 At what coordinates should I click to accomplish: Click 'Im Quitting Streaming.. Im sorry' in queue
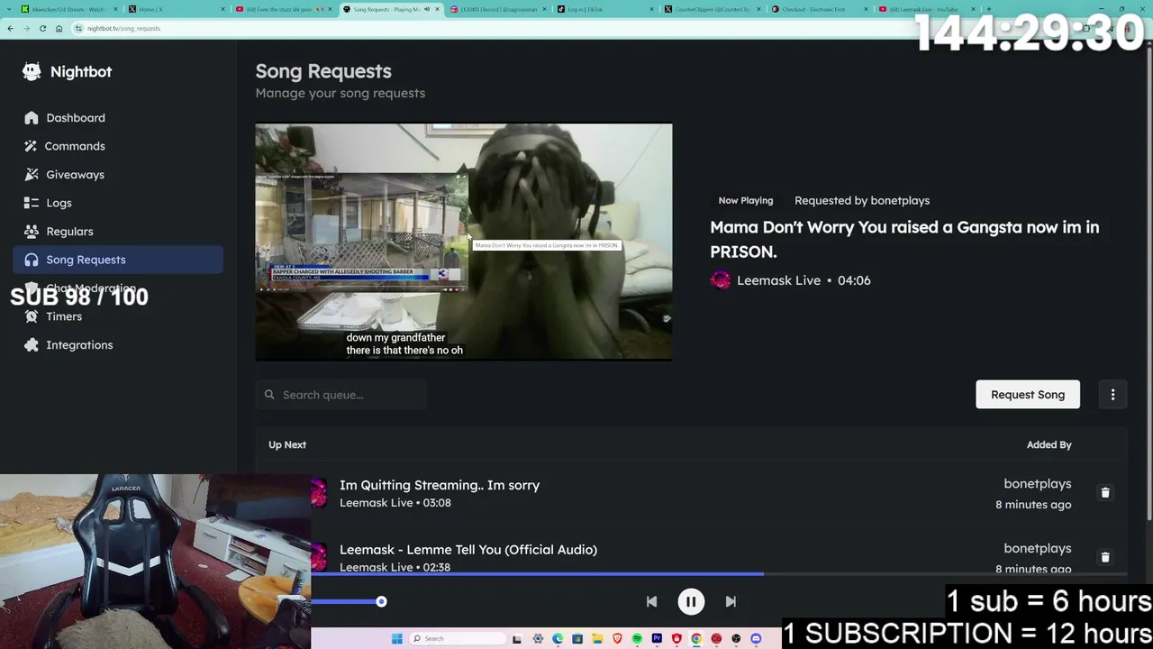click(440, 485)
